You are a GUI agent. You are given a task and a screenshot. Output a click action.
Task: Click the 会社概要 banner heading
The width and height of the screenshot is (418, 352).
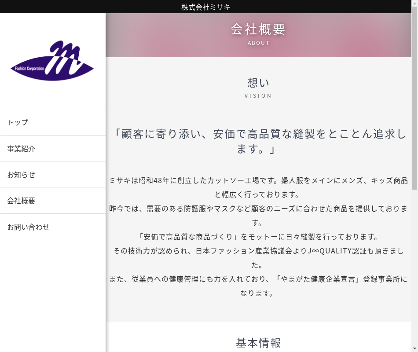tap(258, 29)
